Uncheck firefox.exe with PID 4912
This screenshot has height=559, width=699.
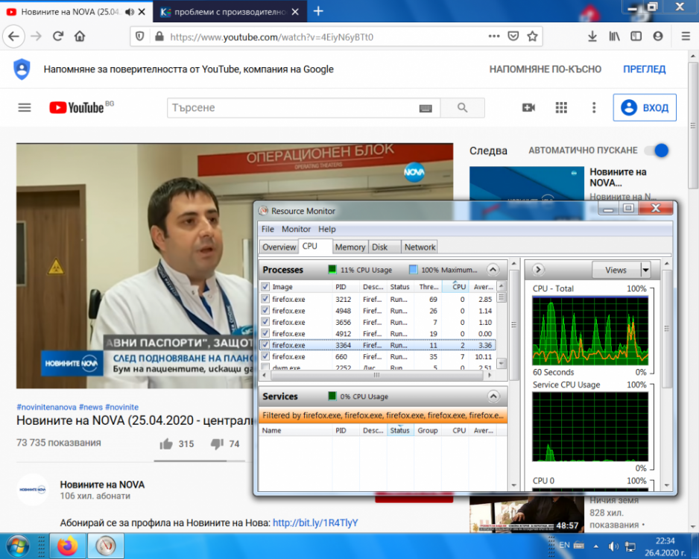point(266,333)
